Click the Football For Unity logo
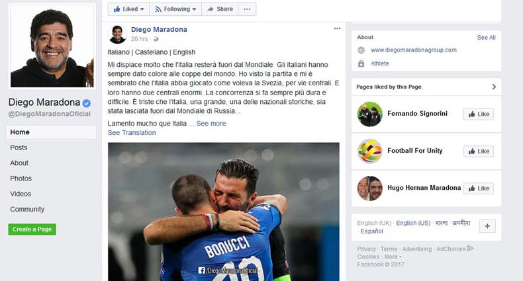The width and height of the screenshot is (523, 281). point(369,151)
